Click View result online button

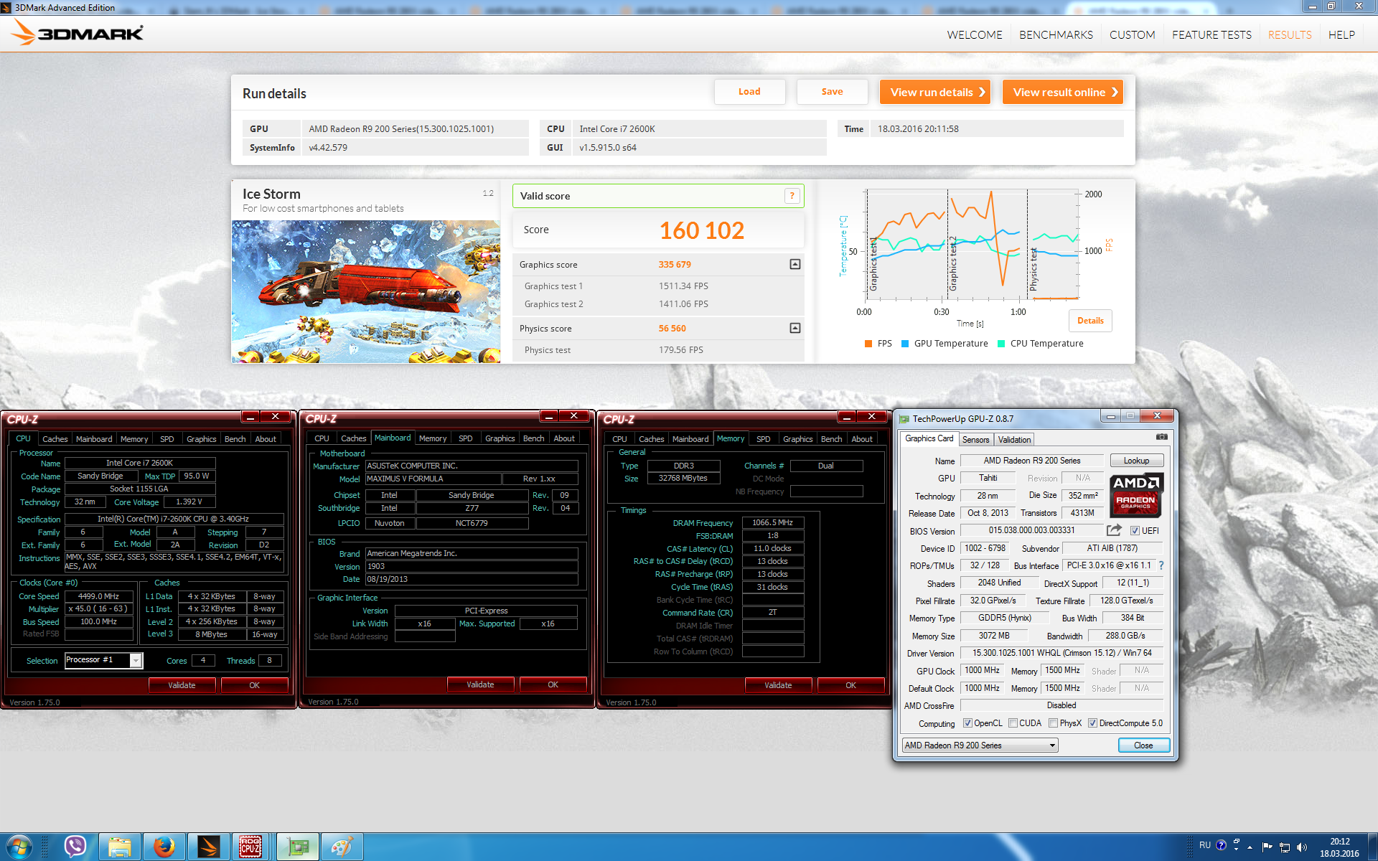(x=1063, y=92)
